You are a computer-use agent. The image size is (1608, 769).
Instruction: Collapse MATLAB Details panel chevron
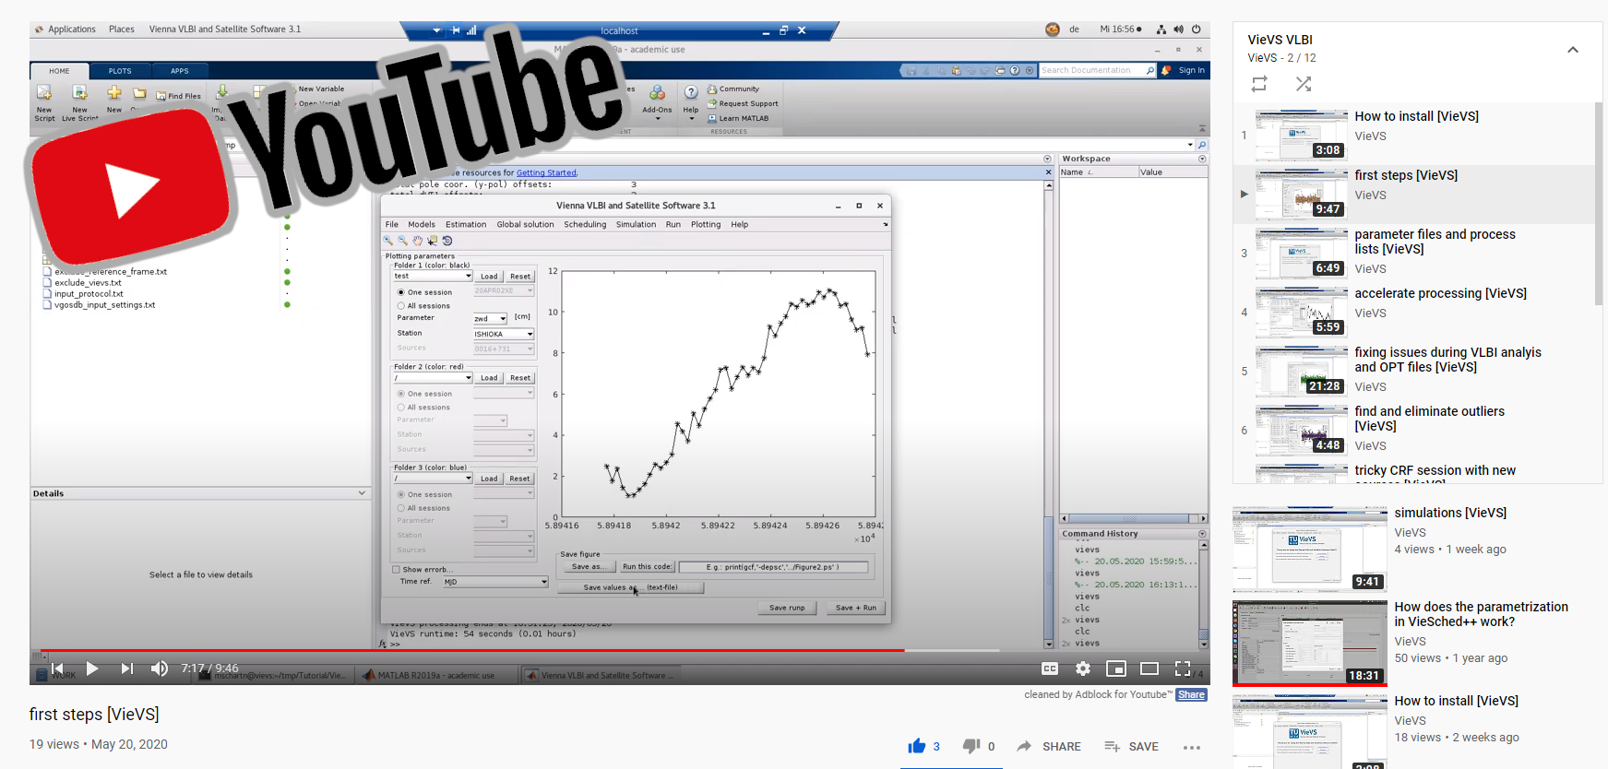362,493
